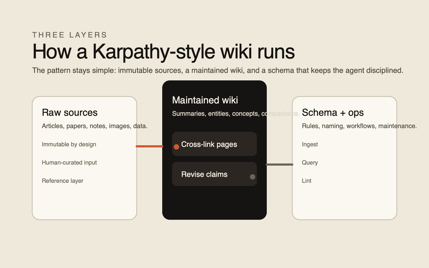Enable the Human-curated input item

(69, 162)
